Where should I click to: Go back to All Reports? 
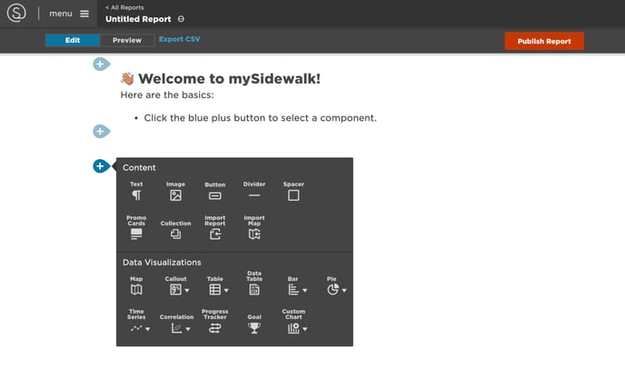(x=124, y=7)
